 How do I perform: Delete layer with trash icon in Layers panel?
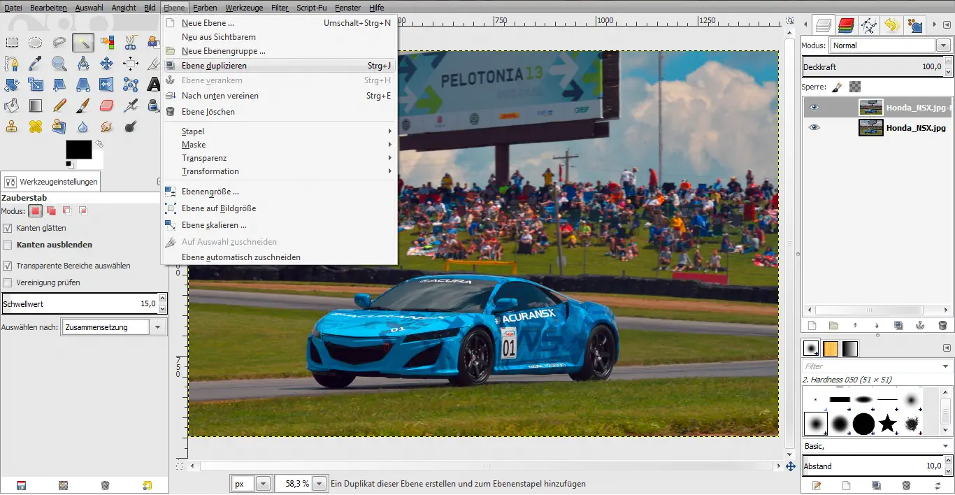click(x=942, y=325)
